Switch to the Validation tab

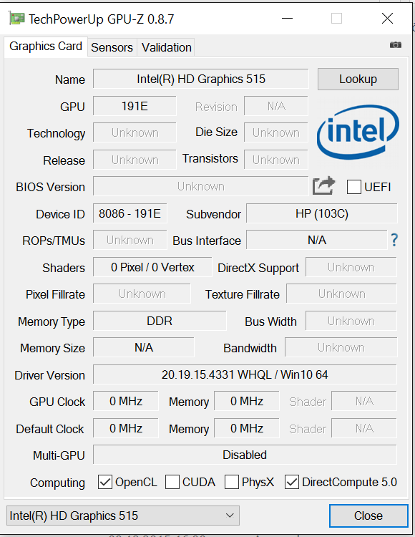point(166,47)
